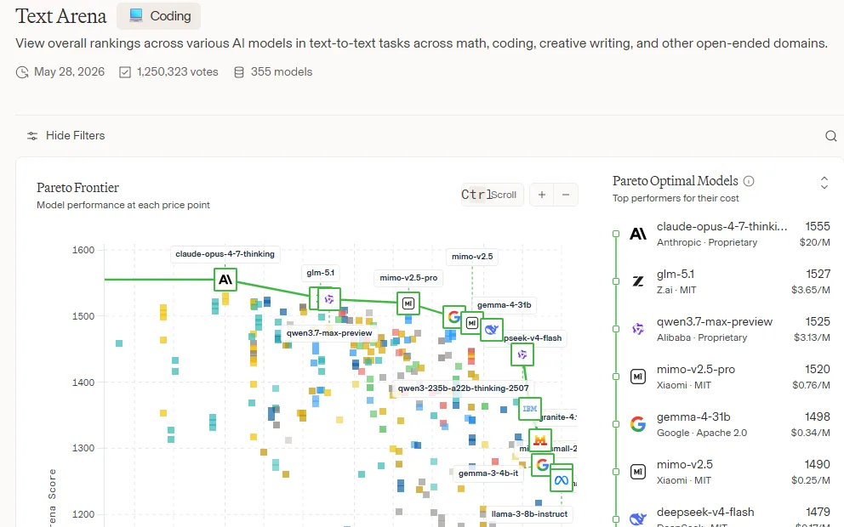Click the llama-3-8b-instruct label on the chart
The width and height of the screenshot is (844, 527).
coord(529,514)
